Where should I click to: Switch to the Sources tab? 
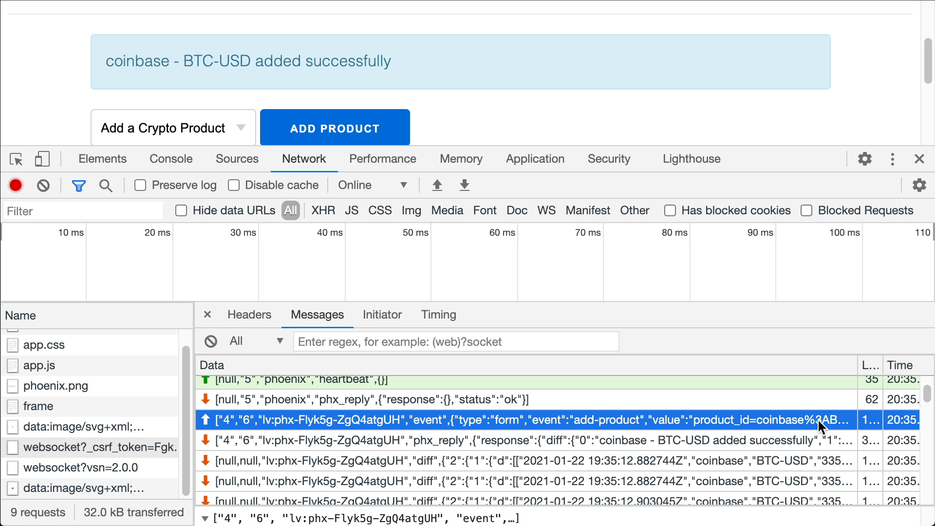pyautogui.click(x=237, y=159)
